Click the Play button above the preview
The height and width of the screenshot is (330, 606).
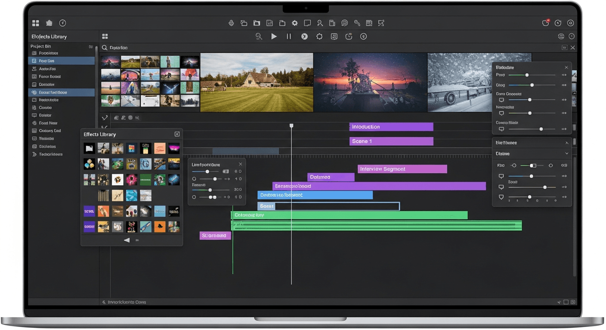(x=274, y=37)
